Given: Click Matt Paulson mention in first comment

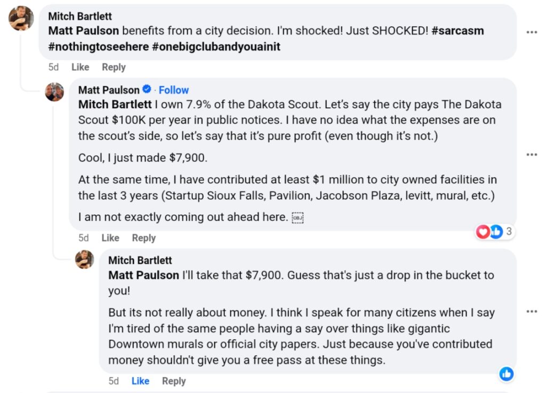Looking at the screenshot, I should (x=84, y=30).
